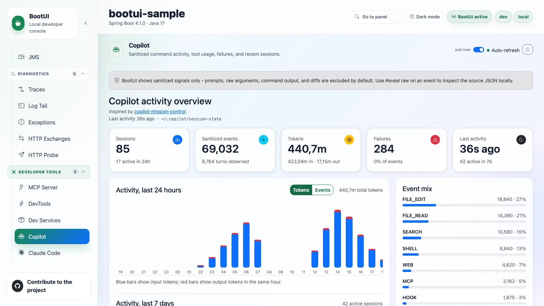Screen dimensions: 544x306
Task: Switch chart to the Events tab
Action: coord(323,190)
